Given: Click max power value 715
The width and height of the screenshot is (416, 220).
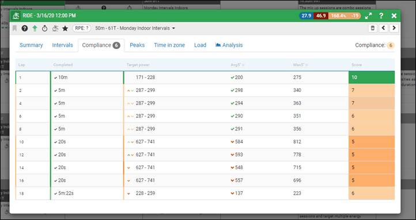Looking at the screenshot, I should tap(297, 167).
